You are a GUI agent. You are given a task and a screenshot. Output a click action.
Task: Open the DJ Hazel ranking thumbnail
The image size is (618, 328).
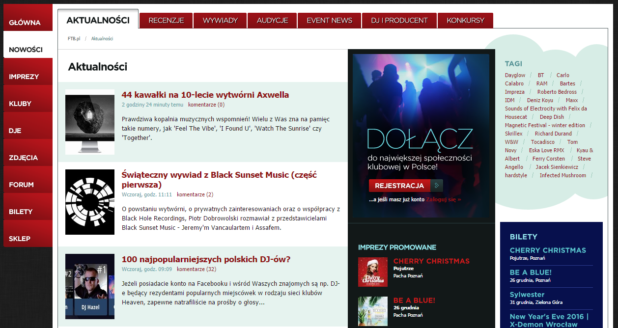pos(90,286)
